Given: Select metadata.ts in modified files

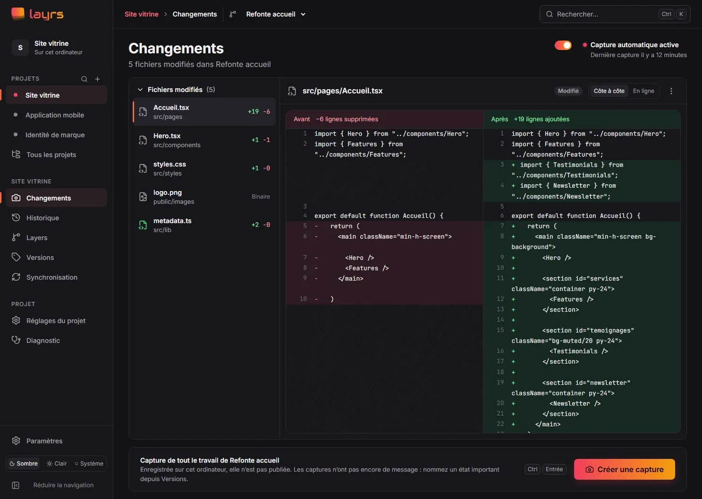Looking at the screenshot, I should (204, 225).
